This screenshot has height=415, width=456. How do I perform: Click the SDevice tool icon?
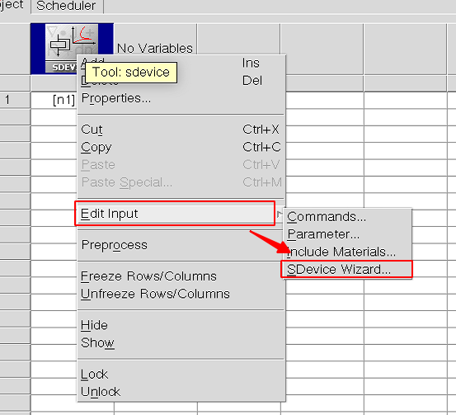pyautogui.click(x=72, y=48)
